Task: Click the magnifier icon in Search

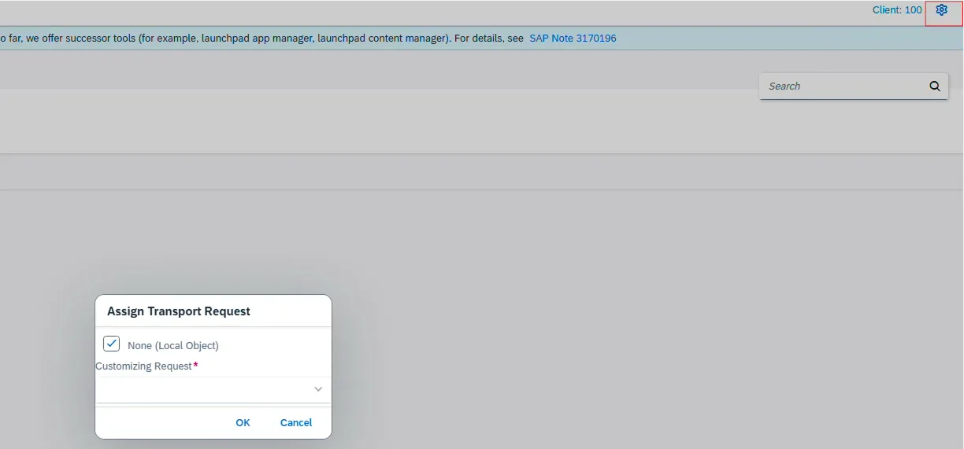Action: pyautogui.click(x=935, y=86)
